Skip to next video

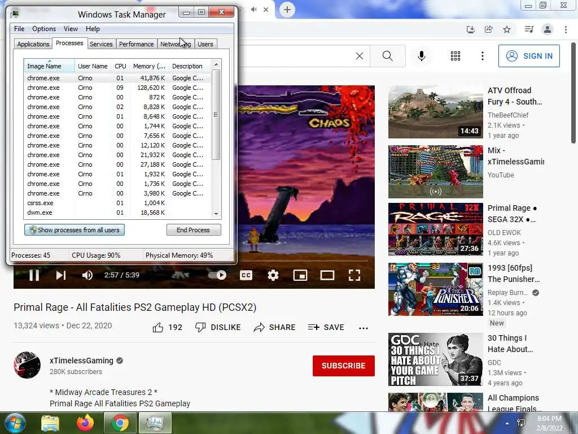pyautogui.click(x=61, y=275)
